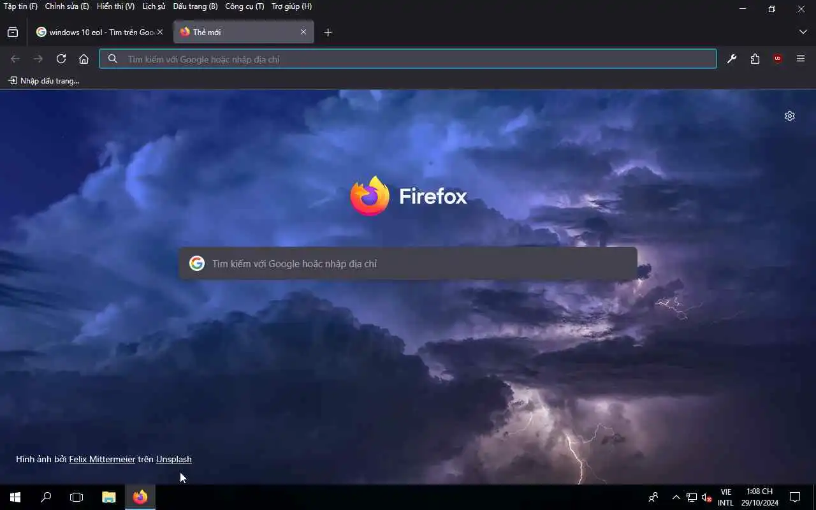Image resolution: width=816 pixels, height=510 pixels.
Task: Open the 'Felix Mittermeier' photographer link
Action: click(102, 459)
